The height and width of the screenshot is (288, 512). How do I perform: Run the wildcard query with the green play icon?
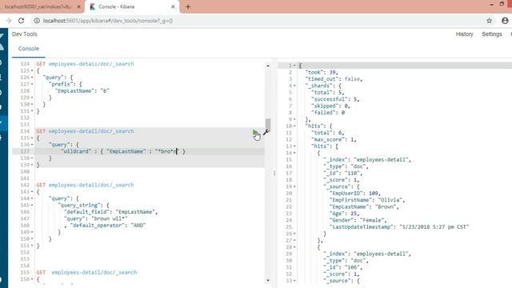tap(254, 132)
